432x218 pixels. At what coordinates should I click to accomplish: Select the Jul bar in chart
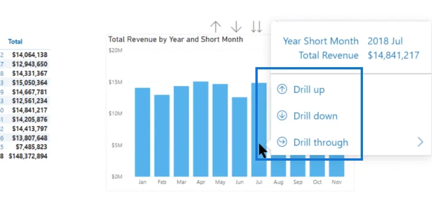[259, 130]
